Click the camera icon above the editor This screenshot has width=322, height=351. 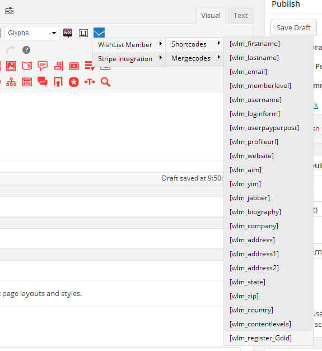(9, 11)
